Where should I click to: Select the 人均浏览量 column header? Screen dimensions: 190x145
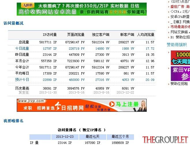click(146, 35)
